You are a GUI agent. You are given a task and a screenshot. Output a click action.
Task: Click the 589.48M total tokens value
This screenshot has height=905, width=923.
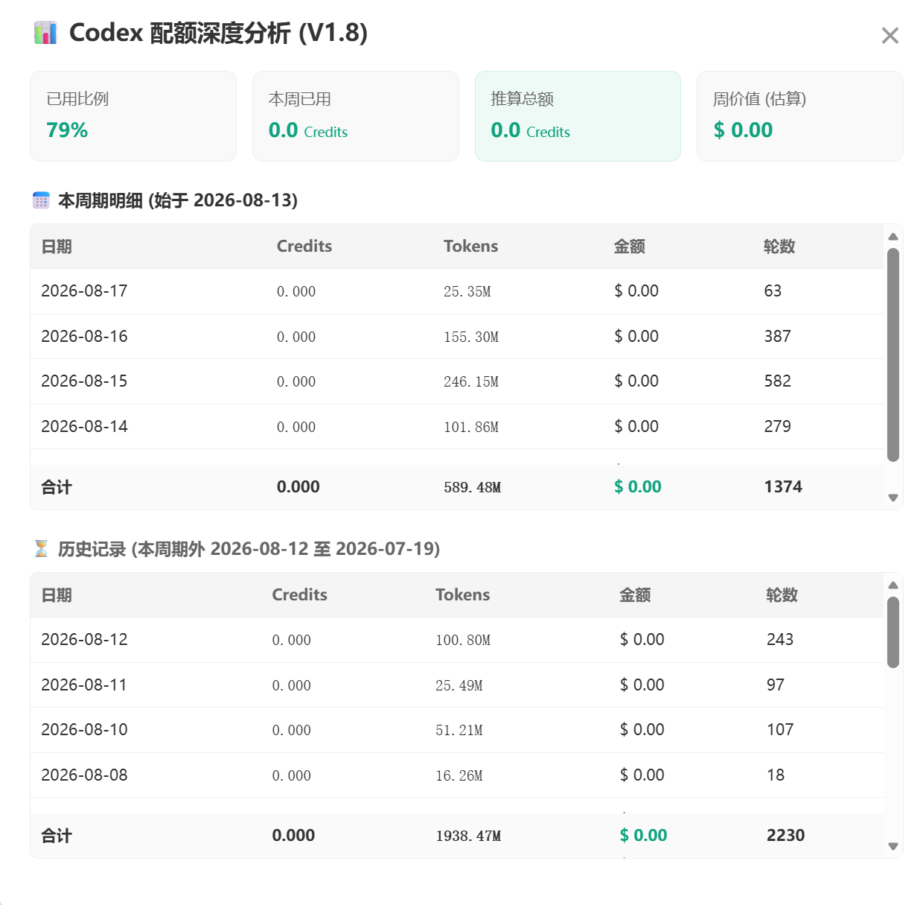(473, 488)
